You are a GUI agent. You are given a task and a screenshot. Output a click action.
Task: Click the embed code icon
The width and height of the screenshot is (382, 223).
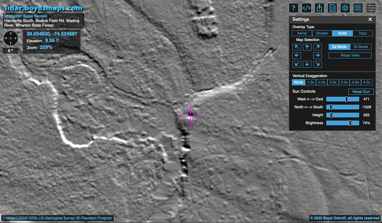pos(307,8)
